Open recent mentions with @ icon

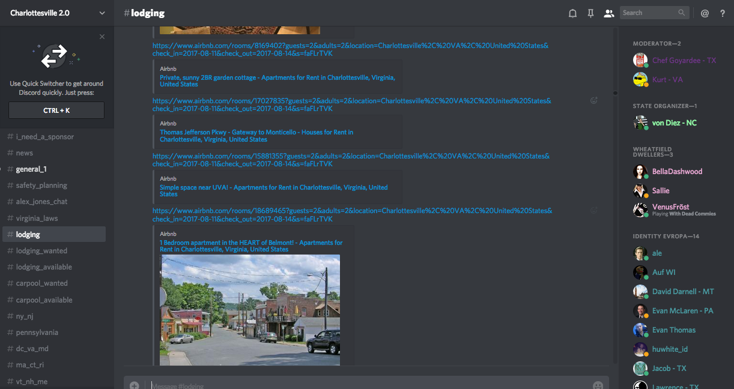(705, 13)
